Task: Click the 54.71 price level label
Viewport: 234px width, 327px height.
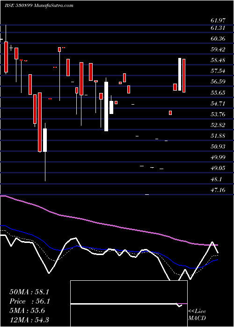Action: (x=218, y=103)
